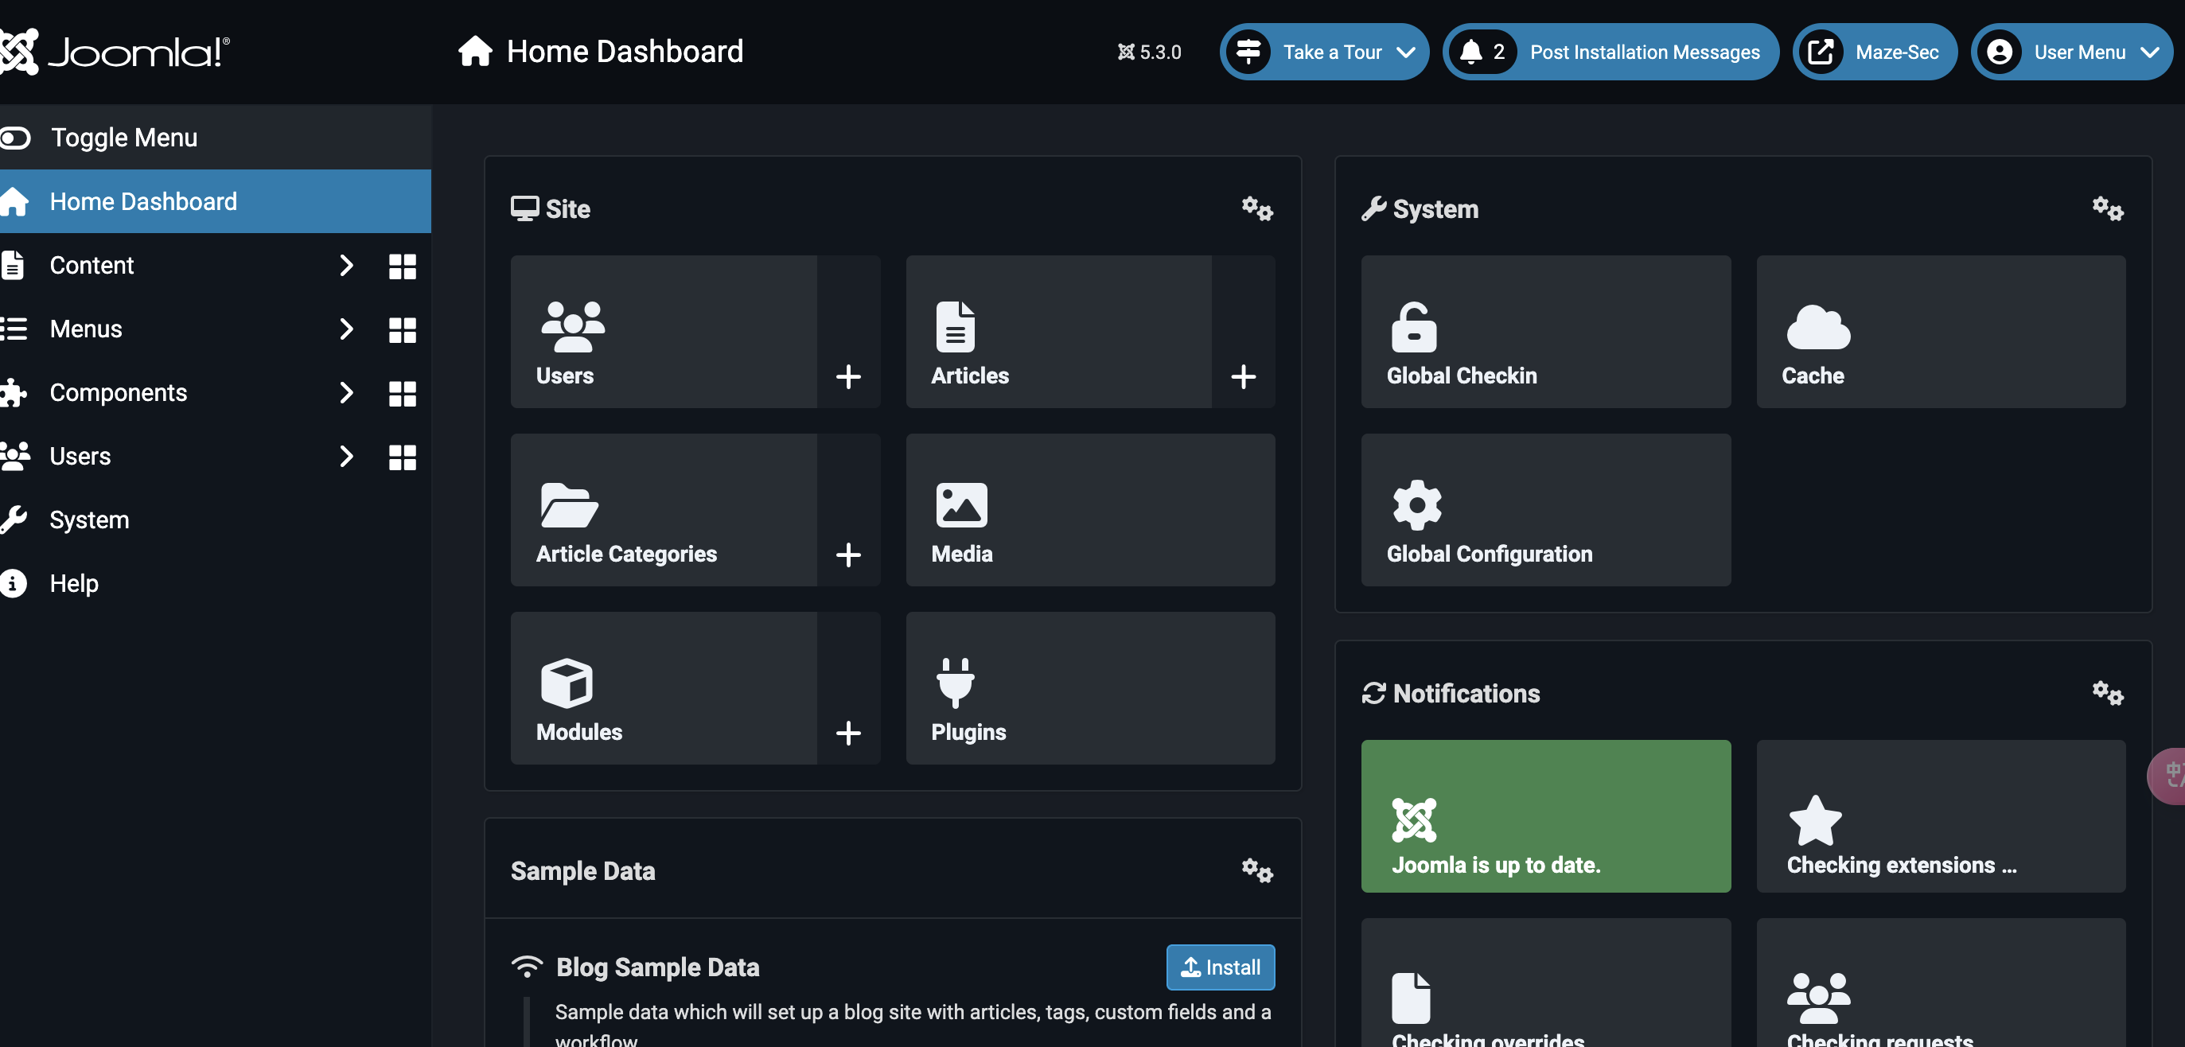Open the Menus dashboard grid icon
Viewport: 2185px width, 1047px height.
[x=402, y=330]
